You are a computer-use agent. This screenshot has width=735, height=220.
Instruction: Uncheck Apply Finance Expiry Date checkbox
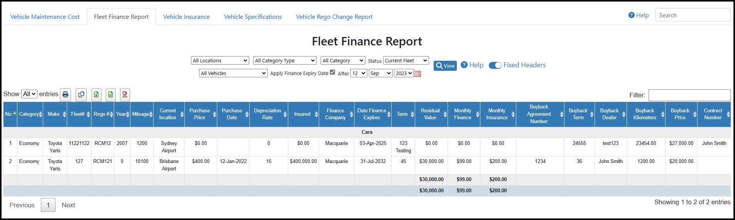333,72
